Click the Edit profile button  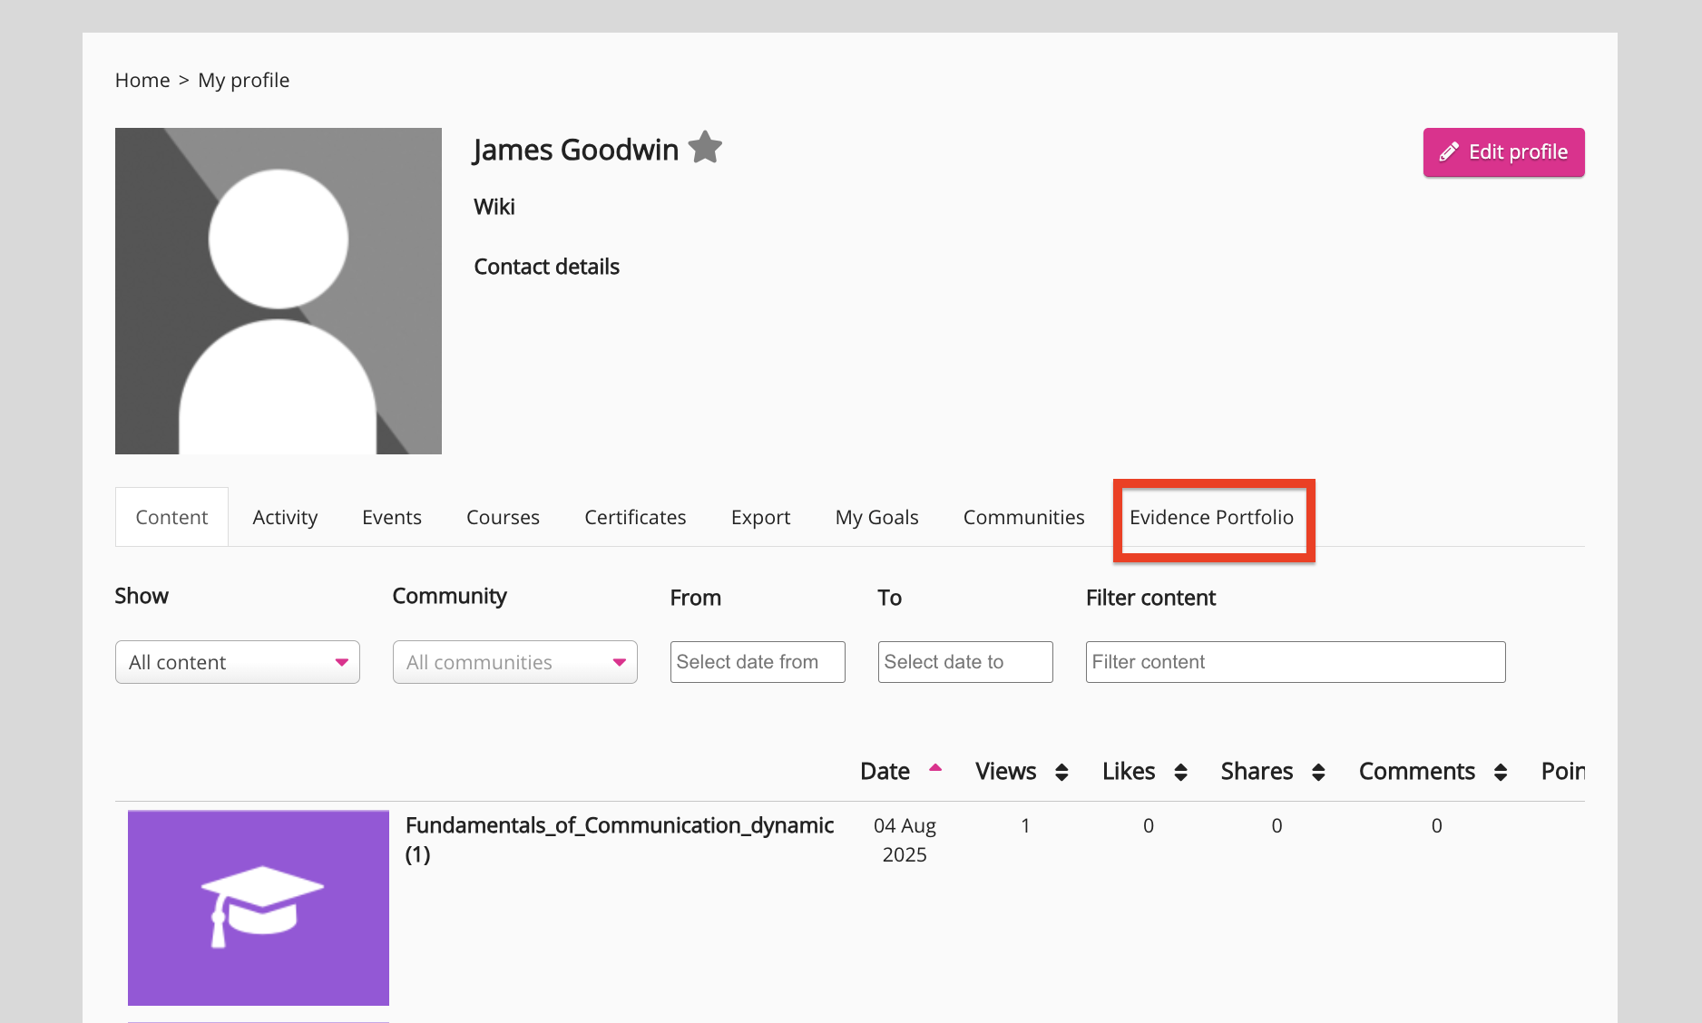tap(1503, 151)
